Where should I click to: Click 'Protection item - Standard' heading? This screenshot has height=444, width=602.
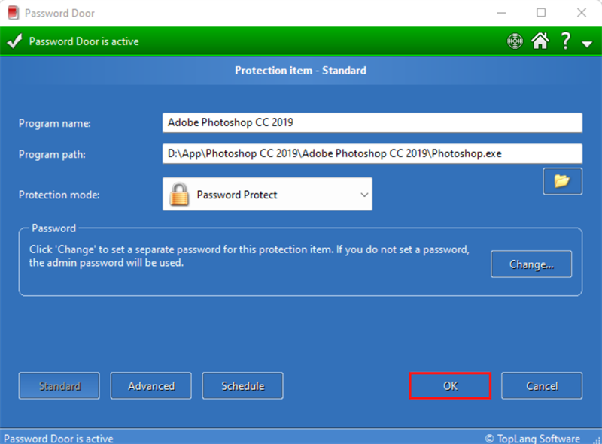pos(300,71)
